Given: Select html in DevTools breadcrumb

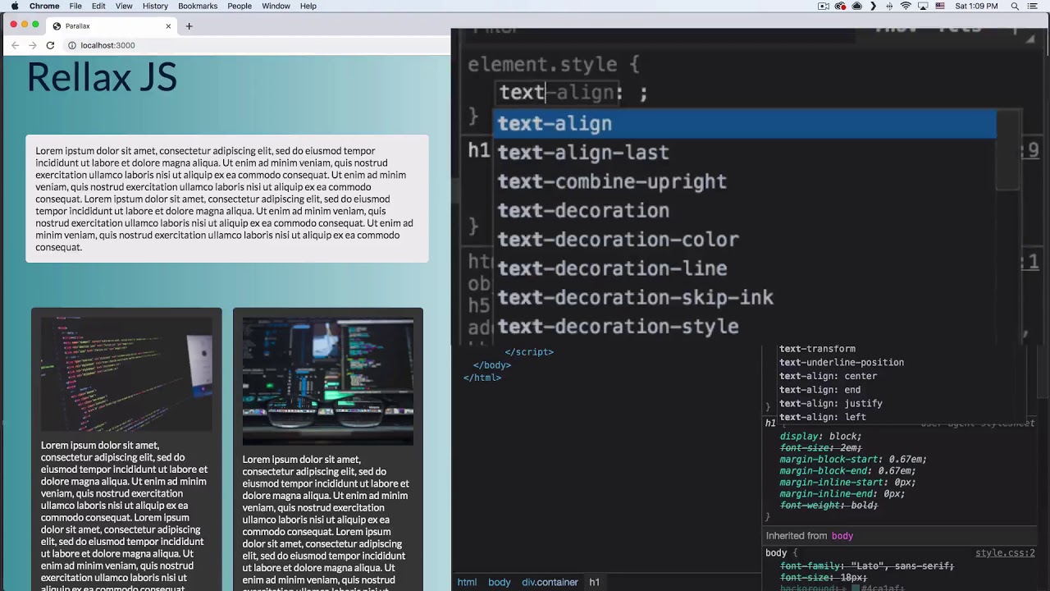Looking at the screenshot, I should (467, 582).
